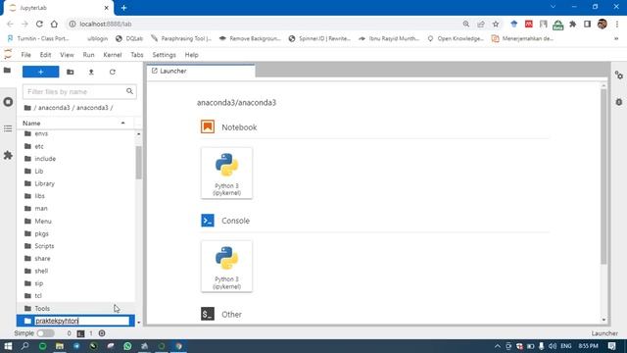Select the share folder

click(76, 259)
